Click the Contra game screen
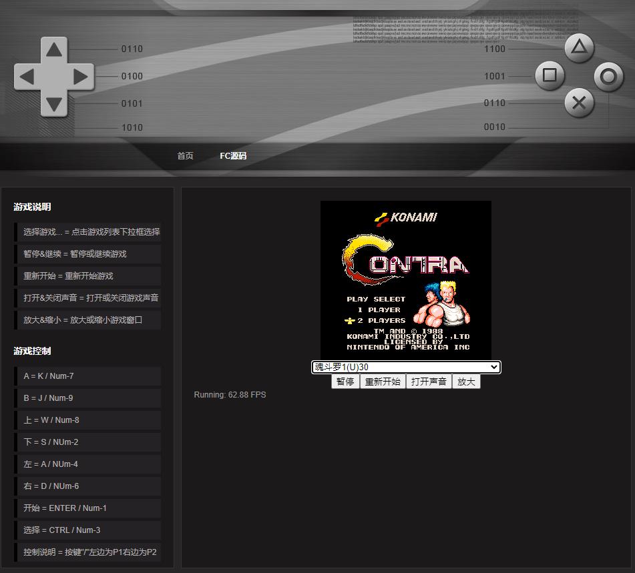The height and width of the screenshot is (573, 635). click(x=406, y=279)
